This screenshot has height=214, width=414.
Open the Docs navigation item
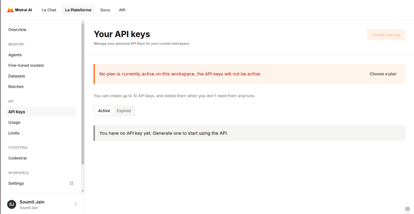coord(105,10)
